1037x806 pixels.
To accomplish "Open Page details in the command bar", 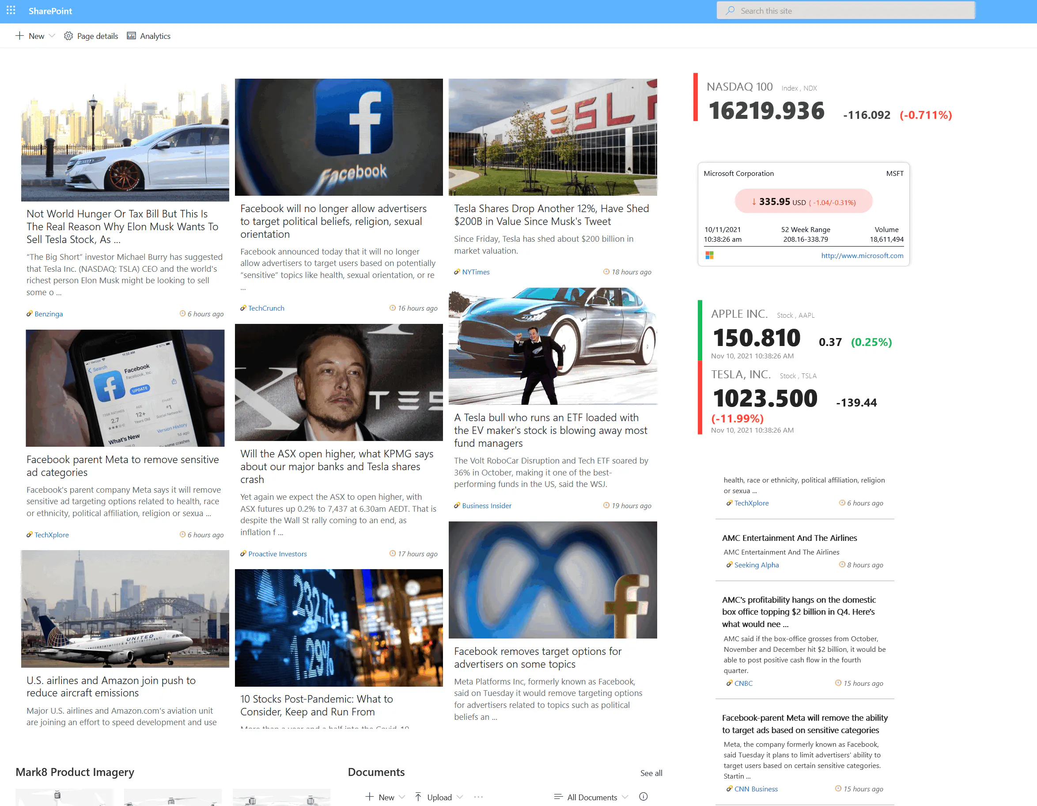I will (x=91, y=36).
